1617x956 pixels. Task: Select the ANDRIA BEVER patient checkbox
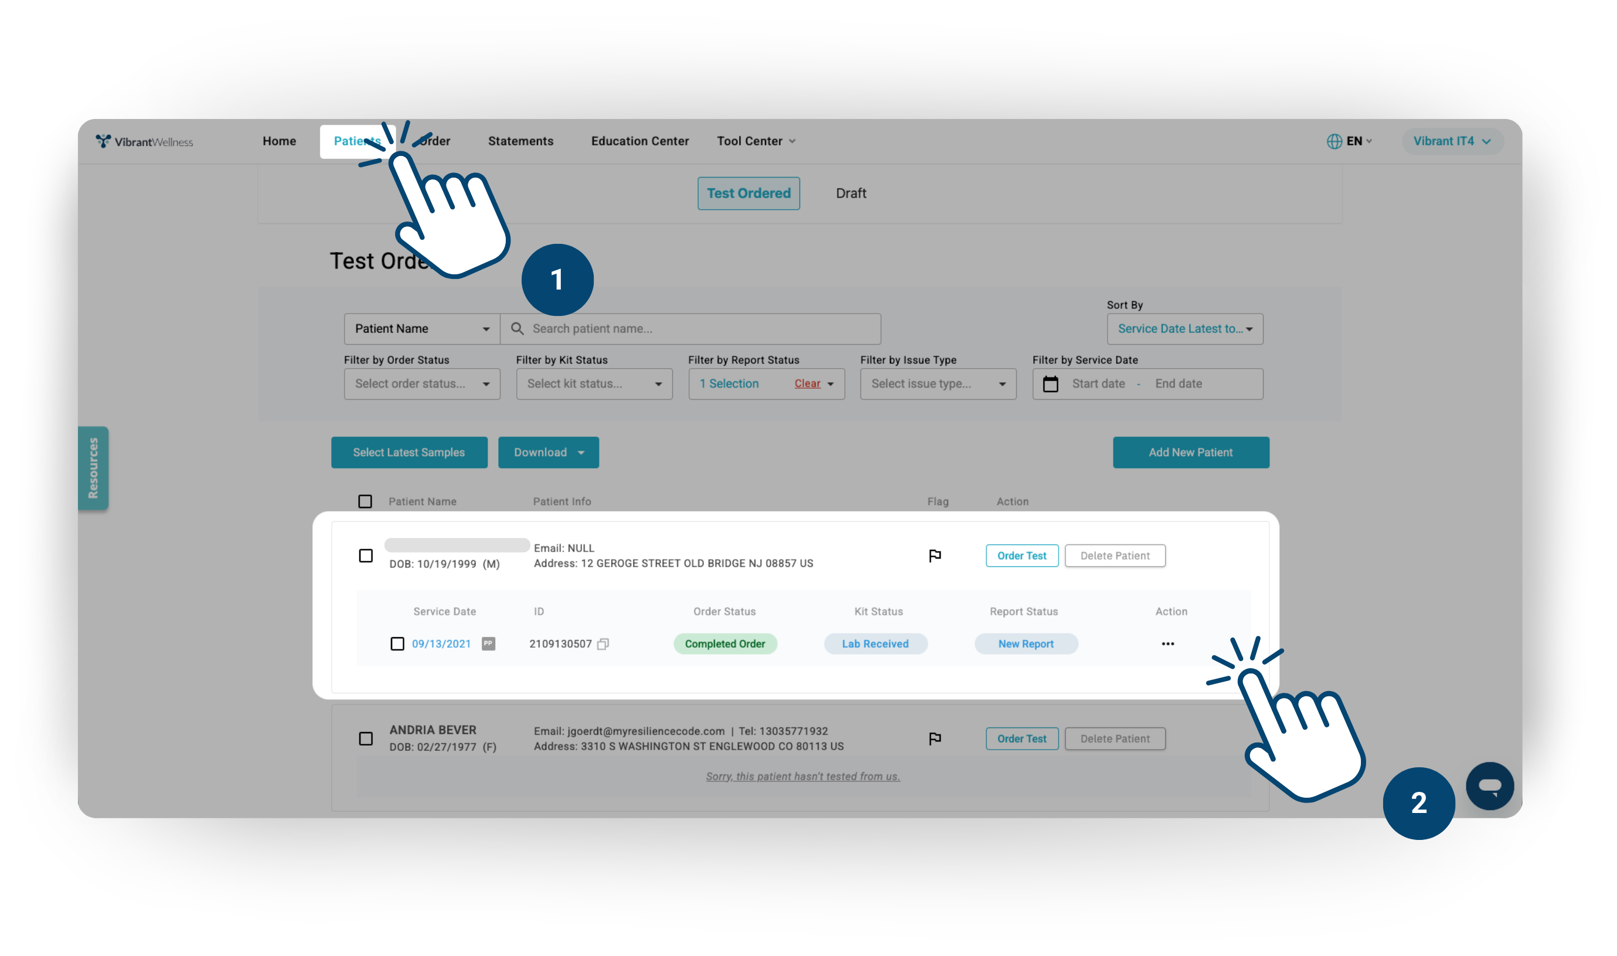pos(366,739)
